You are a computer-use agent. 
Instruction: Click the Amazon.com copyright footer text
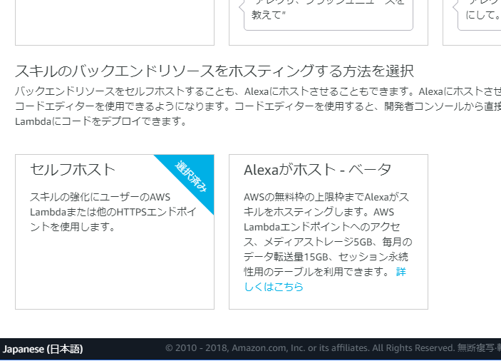pyautogui.click(x=333, y=348)
